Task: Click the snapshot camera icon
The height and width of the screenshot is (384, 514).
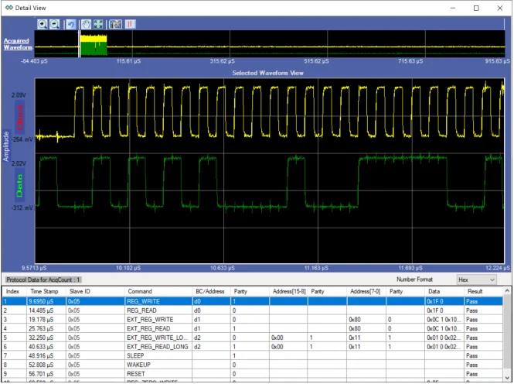Action: (116, 24)
